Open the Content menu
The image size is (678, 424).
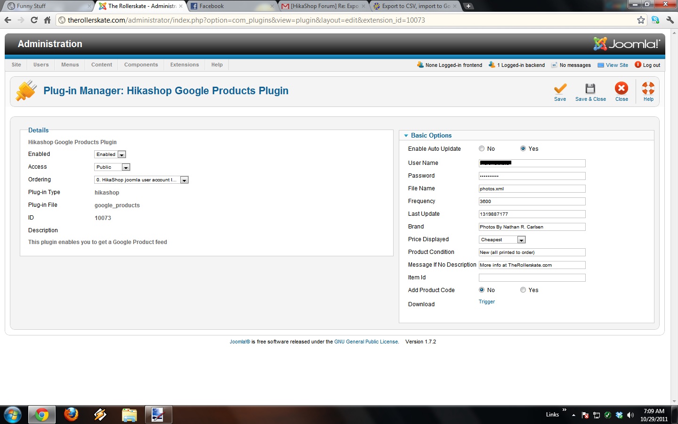102,65
